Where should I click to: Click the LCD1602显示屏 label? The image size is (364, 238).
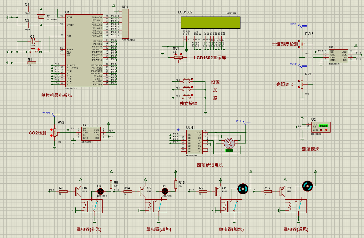pos(210,58)
